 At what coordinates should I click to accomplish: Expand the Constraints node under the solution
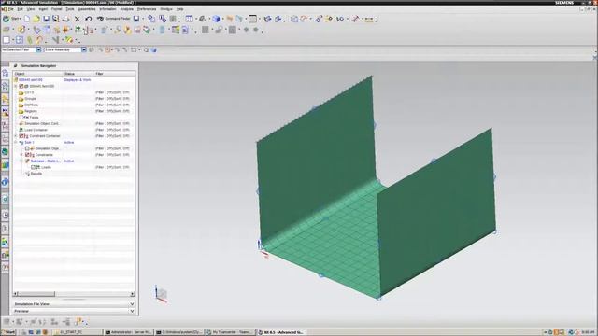[x=21, y=155]
